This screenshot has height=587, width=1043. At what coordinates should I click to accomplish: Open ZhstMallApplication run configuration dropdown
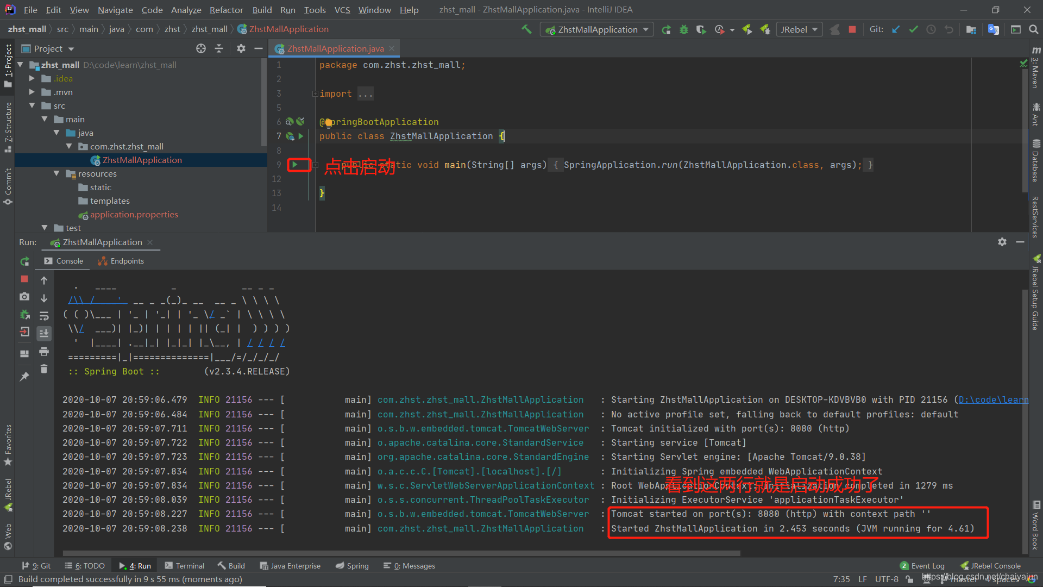point(598,29)
